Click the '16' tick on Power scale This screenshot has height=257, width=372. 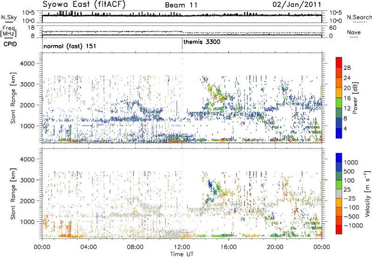[347, 98]
